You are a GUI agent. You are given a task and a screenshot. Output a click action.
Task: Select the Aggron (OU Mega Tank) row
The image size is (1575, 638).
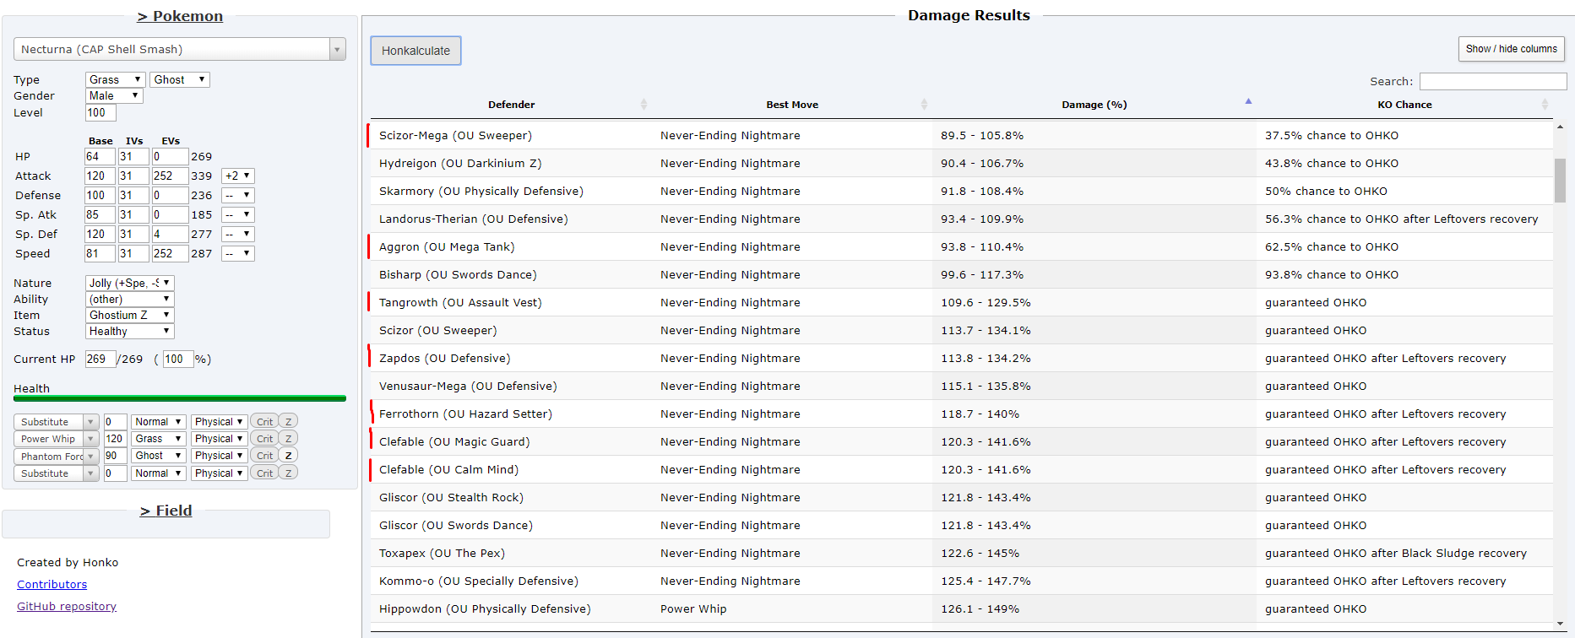(961, 246)
